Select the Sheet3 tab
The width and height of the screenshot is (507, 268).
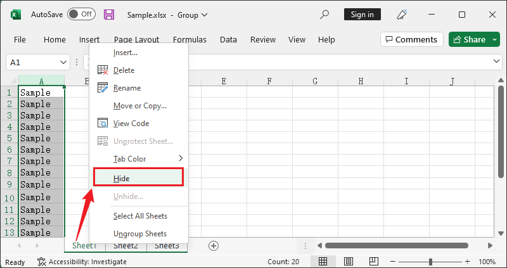pyautogui.click(x=167, y=246)
